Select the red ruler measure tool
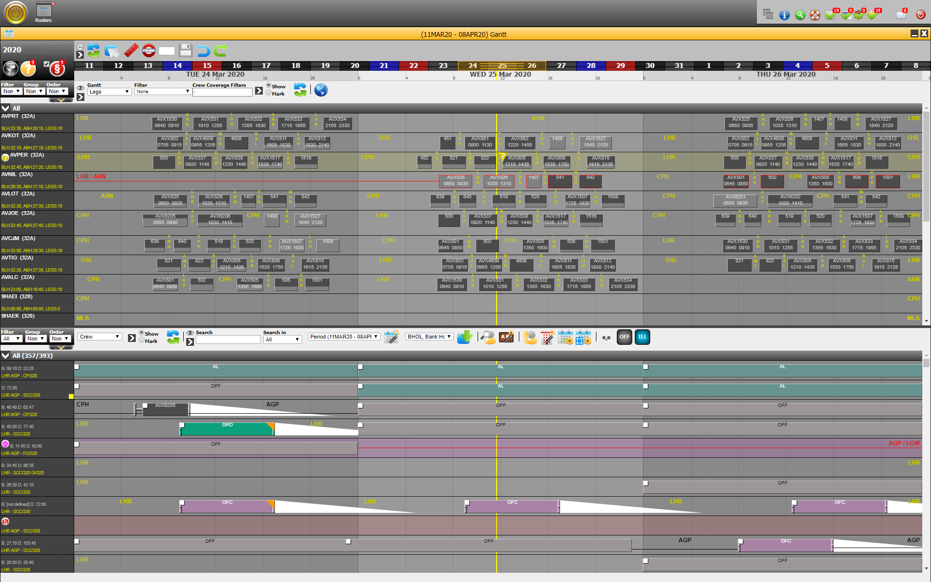The height and width of the screenshot is (582, 931). 131,50
